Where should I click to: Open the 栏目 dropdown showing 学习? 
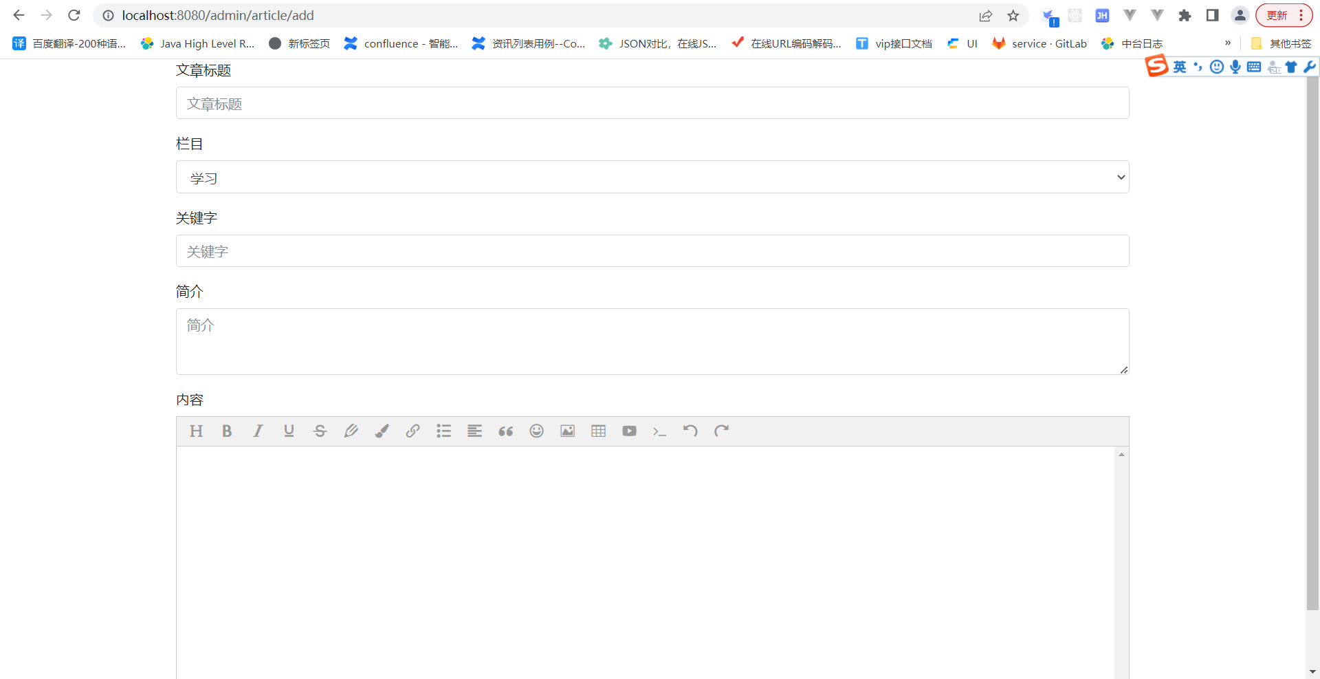coord(652,177)
